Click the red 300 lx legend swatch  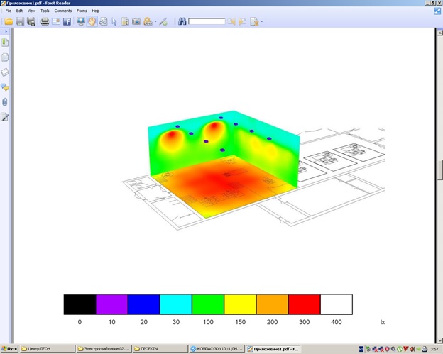coord(305,304)
